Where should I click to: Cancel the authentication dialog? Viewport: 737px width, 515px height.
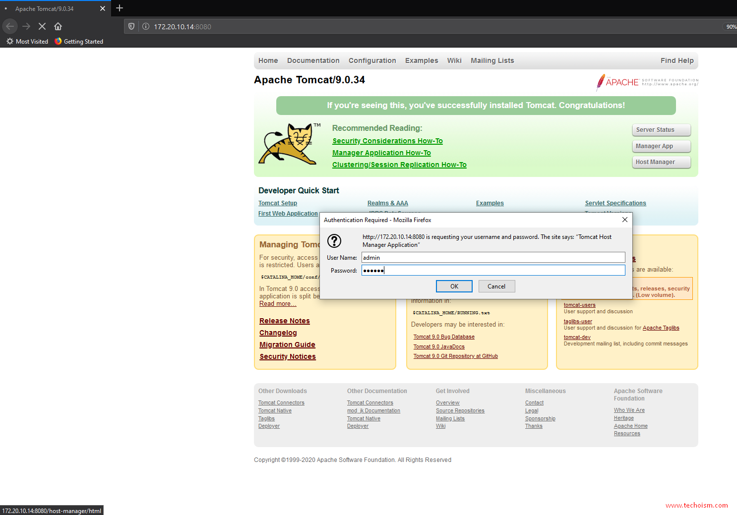[x=496, y=286]
